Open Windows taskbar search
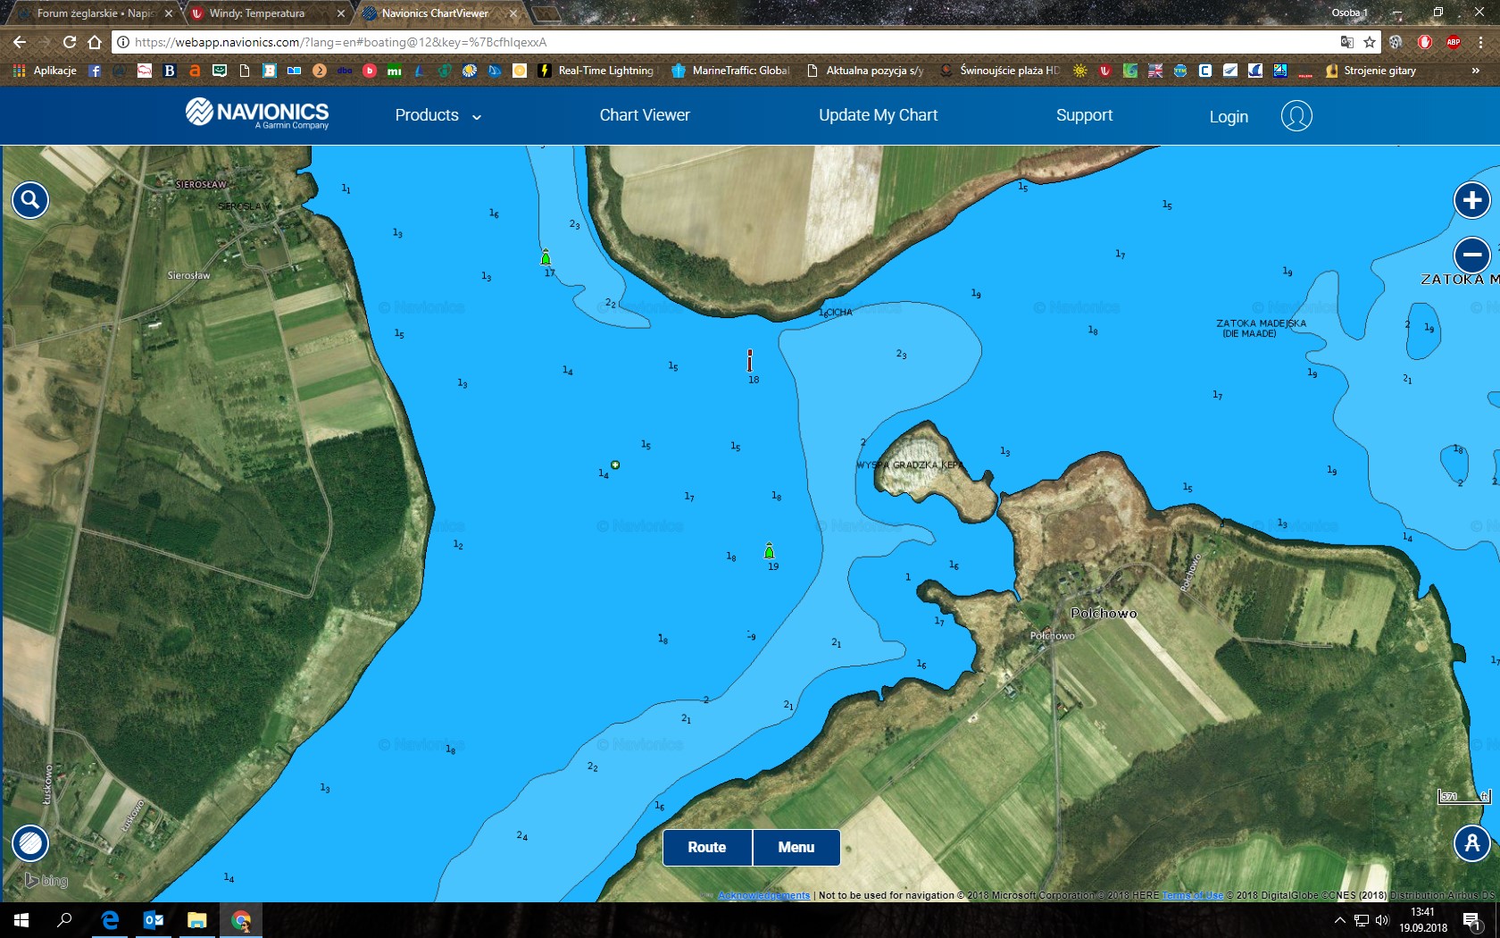This screenshot has width=1500, height=938. pyautogui.click(x=64, y=920)
